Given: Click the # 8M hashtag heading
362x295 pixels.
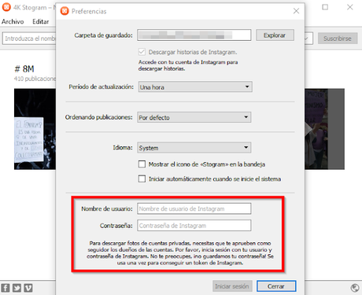Looking at the screenshot, I should tap(24, 69).
